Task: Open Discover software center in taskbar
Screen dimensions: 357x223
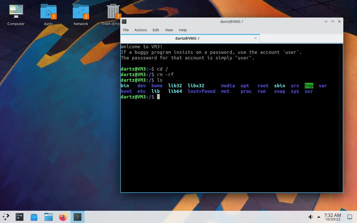Action: [34, 217]
